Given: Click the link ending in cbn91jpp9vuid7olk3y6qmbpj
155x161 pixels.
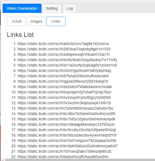Looking at the screenshot, I should click(64, 71).
